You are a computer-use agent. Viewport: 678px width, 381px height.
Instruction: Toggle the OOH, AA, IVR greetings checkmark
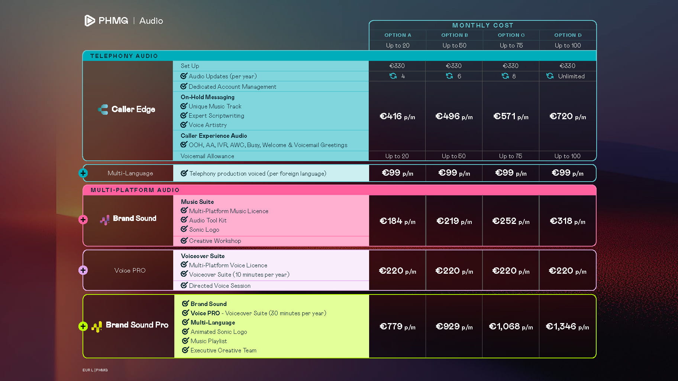click(184, 144)
